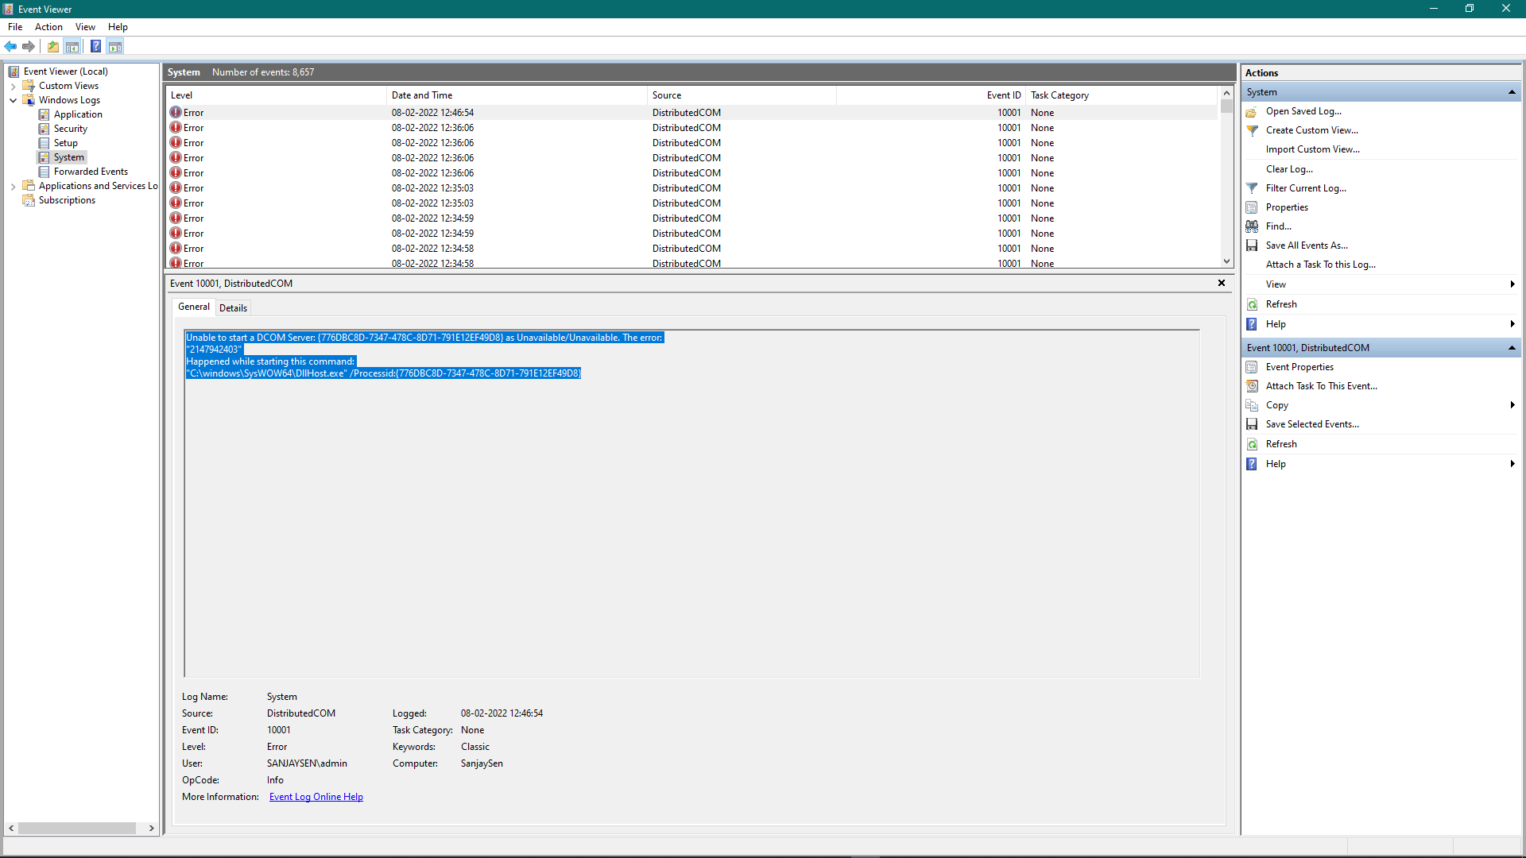1526x858 pixels.
Task: Sort by the Source column header
Action: [x=742, y=95]
